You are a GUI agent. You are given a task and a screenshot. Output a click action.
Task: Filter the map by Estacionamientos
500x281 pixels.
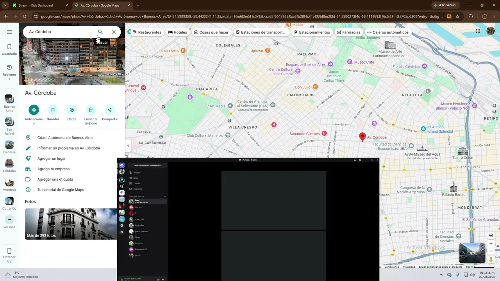(x=312, y=32)
